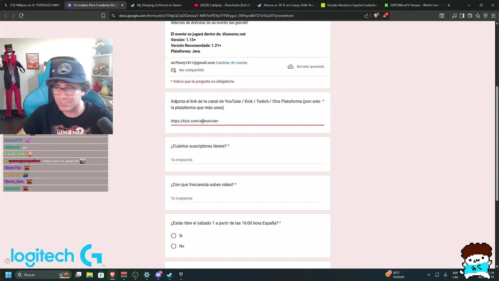Click the ESP LAA language indicator
The height and width of the screenshot is (281, 499).
tap(455, 275)
